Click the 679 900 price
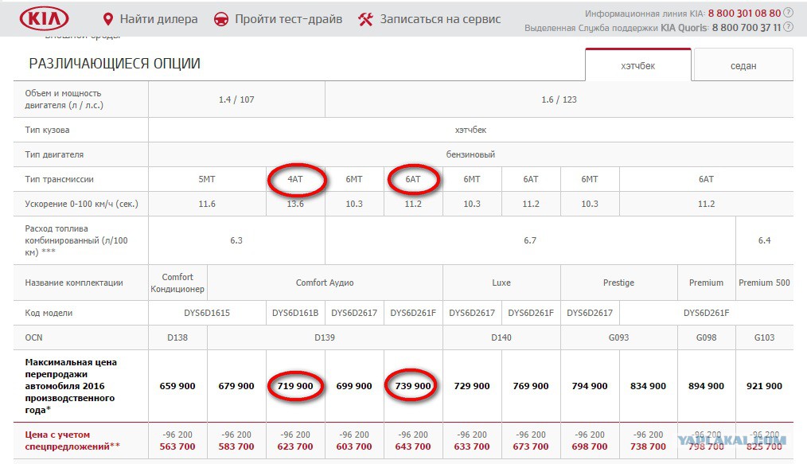Image resolution: width=807 pixels, height=464 pixels. [x=236, y=386]
